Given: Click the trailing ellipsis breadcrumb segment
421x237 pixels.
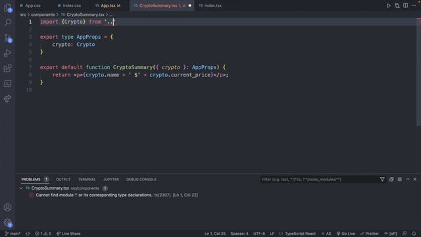Looking at the screenshot, I should pos(111,14).
